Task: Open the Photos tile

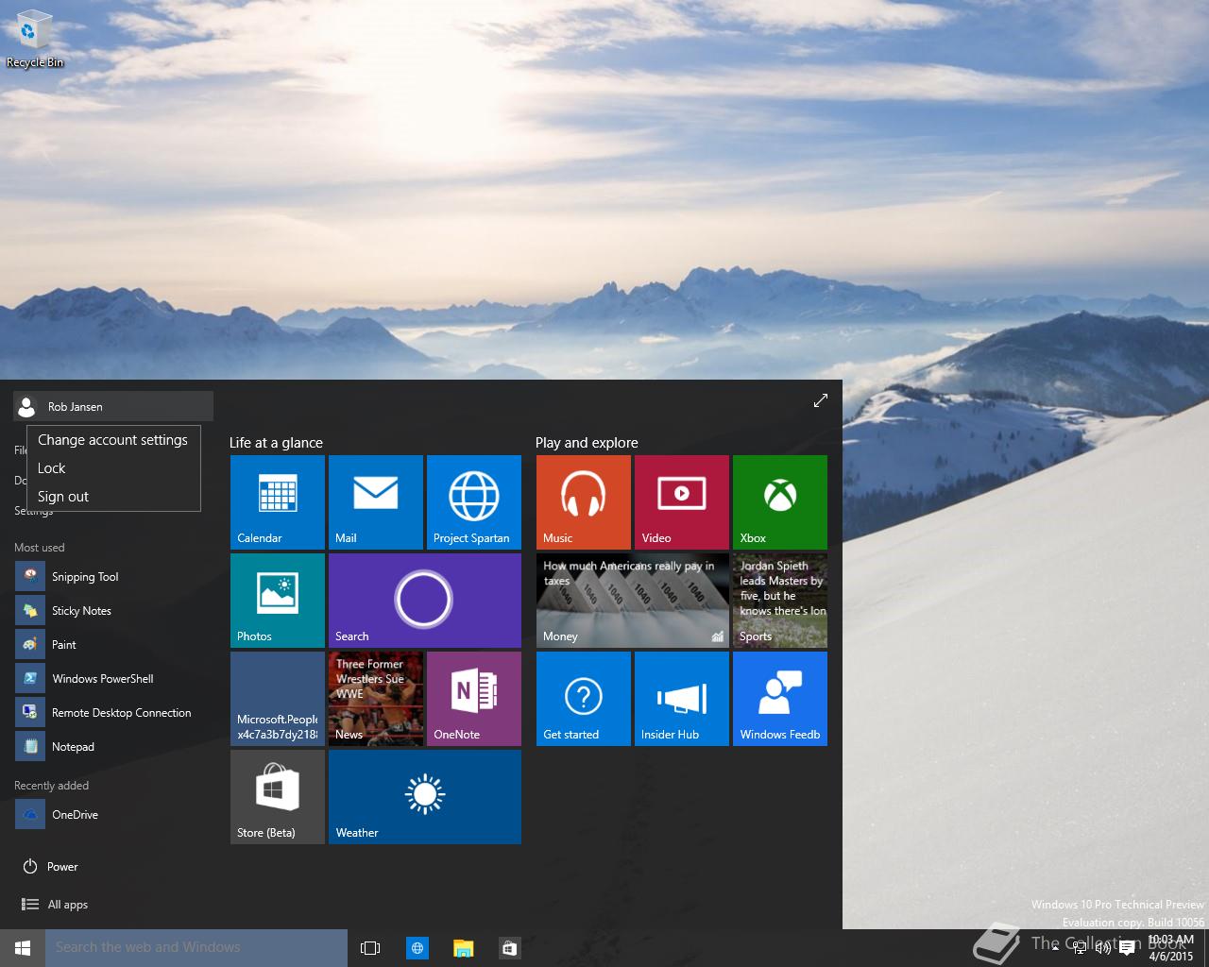Action: point(278,601)
